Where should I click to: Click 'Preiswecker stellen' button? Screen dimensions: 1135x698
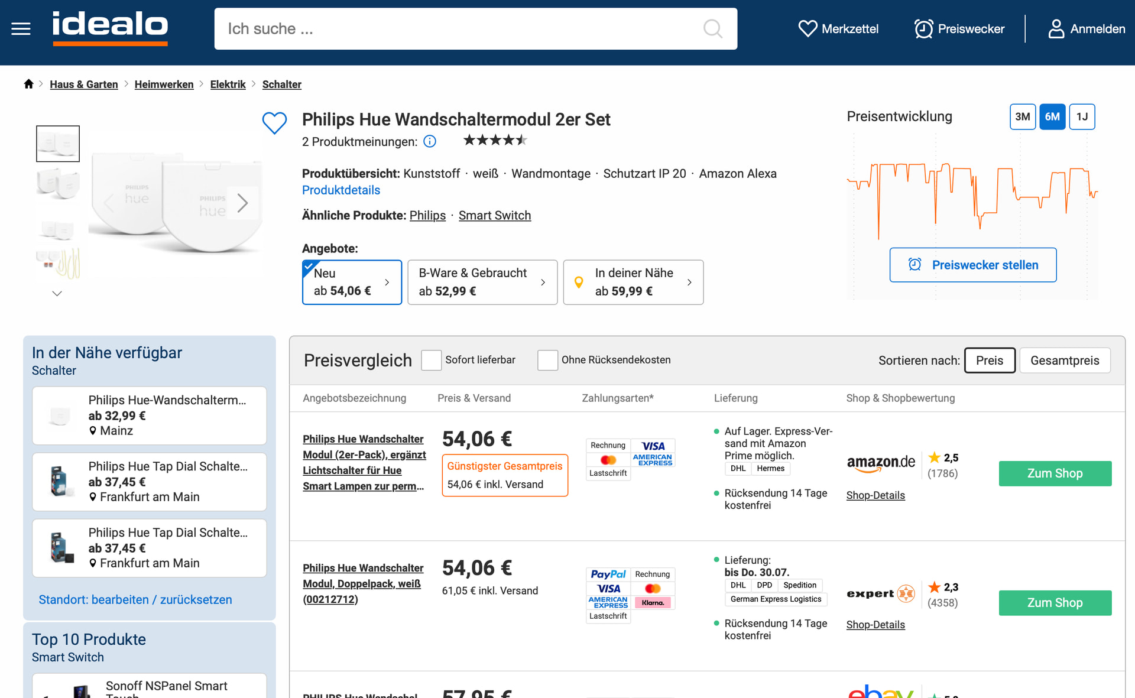click(973, 265)
